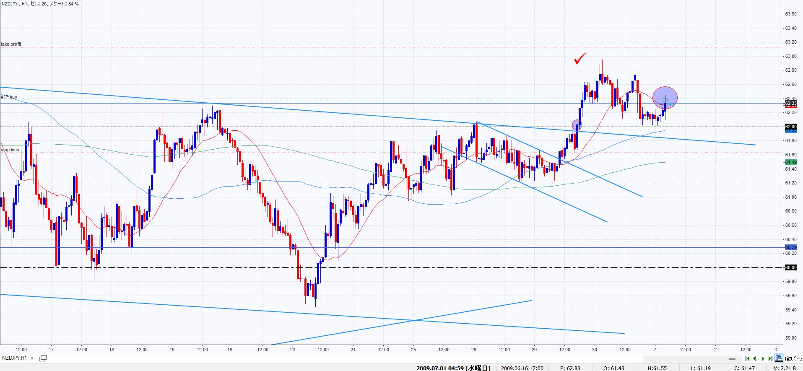
Task: Click the '#17 buy' order label
Action: [9, 97]
